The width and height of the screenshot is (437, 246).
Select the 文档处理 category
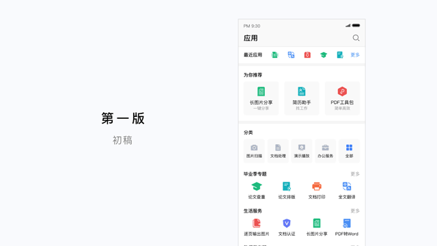(278, 151)
